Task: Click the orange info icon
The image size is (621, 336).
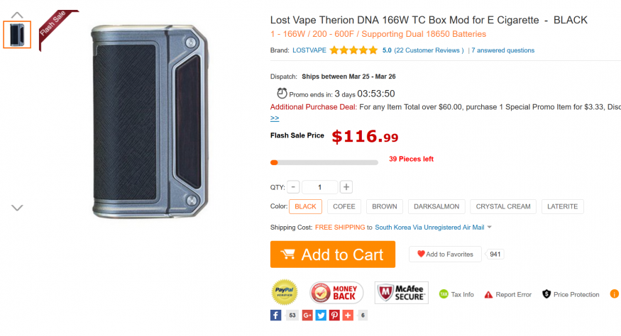Action: (x=615, y=293)
